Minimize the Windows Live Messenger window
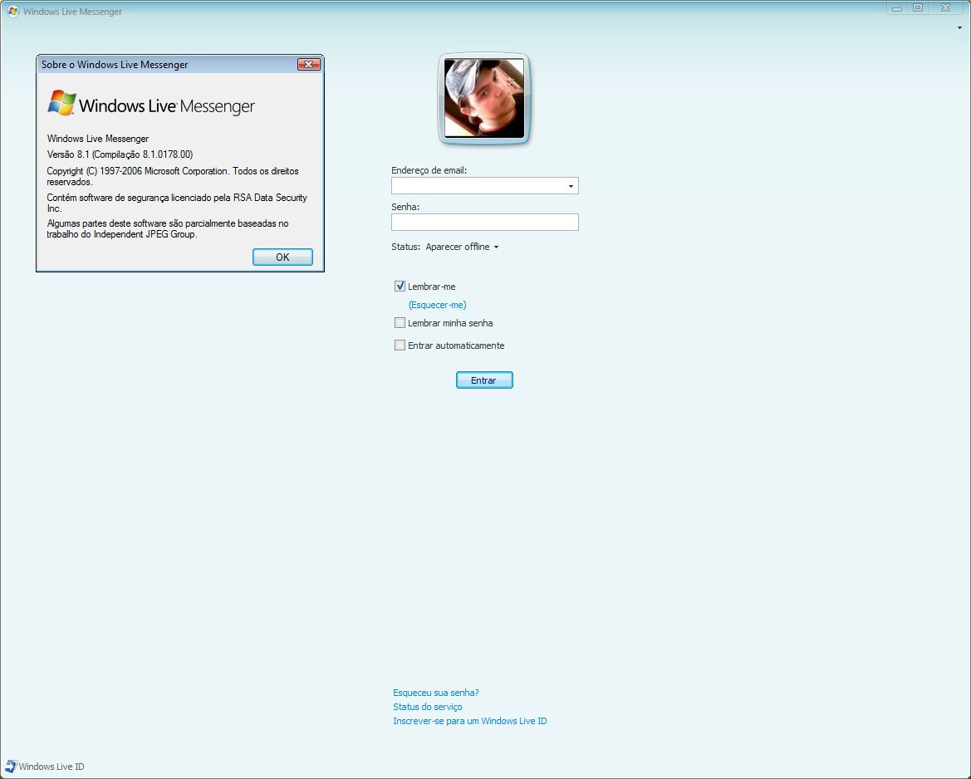 coord(897,8)
